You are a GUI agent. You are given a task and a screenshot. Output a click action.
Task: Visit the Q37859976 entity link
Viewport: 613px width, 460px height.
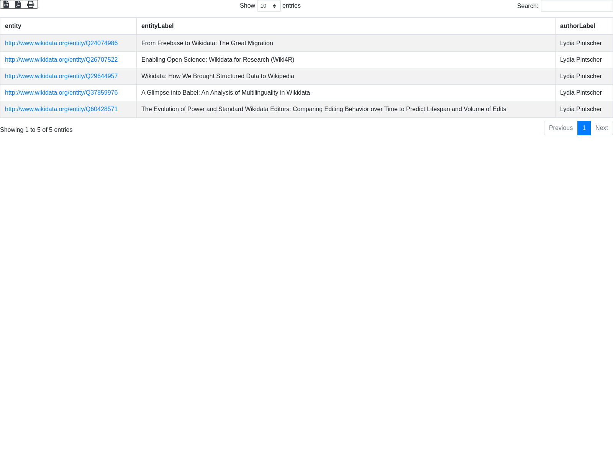(61, 93)
